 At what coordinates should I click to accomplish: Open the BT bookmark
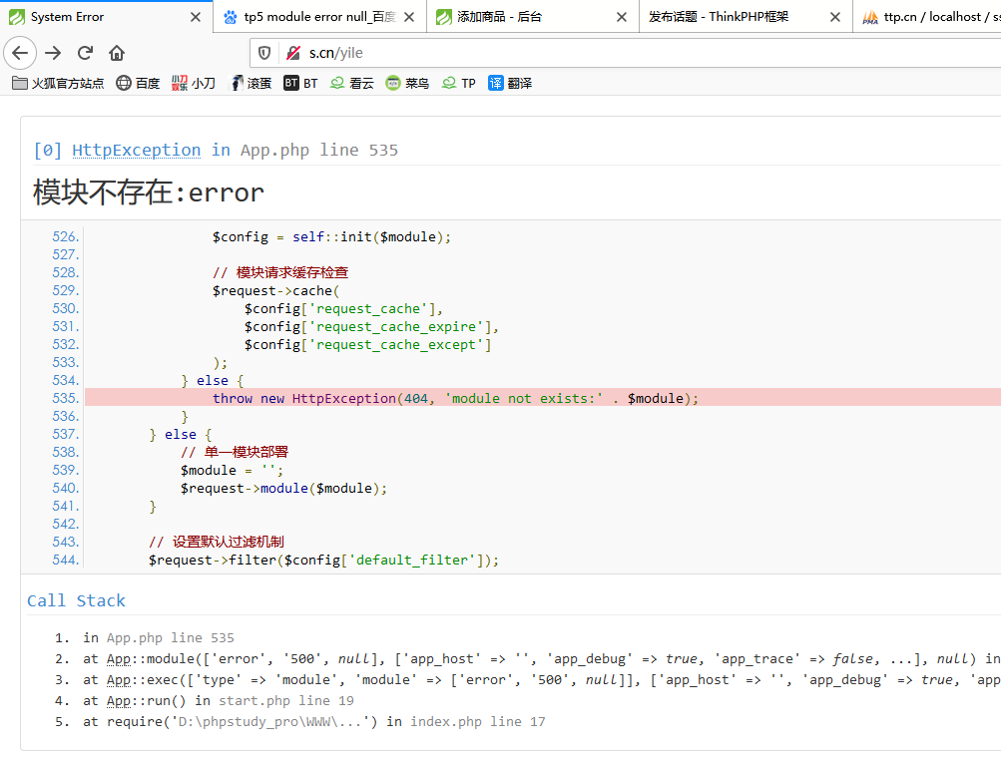pyautogui.click(x=300, y=83)
